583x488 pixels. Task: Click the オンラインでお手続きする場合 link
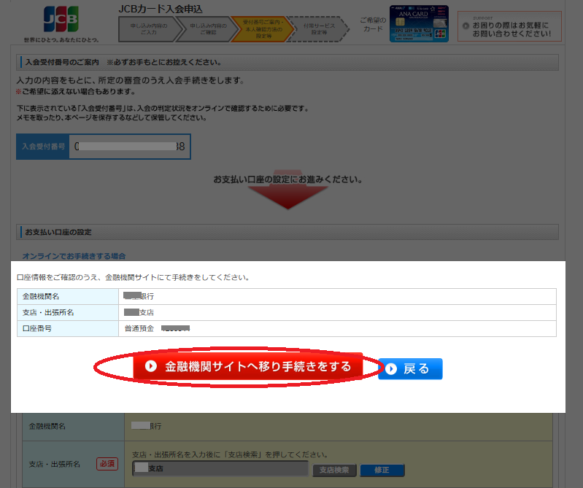pos(74,256)
